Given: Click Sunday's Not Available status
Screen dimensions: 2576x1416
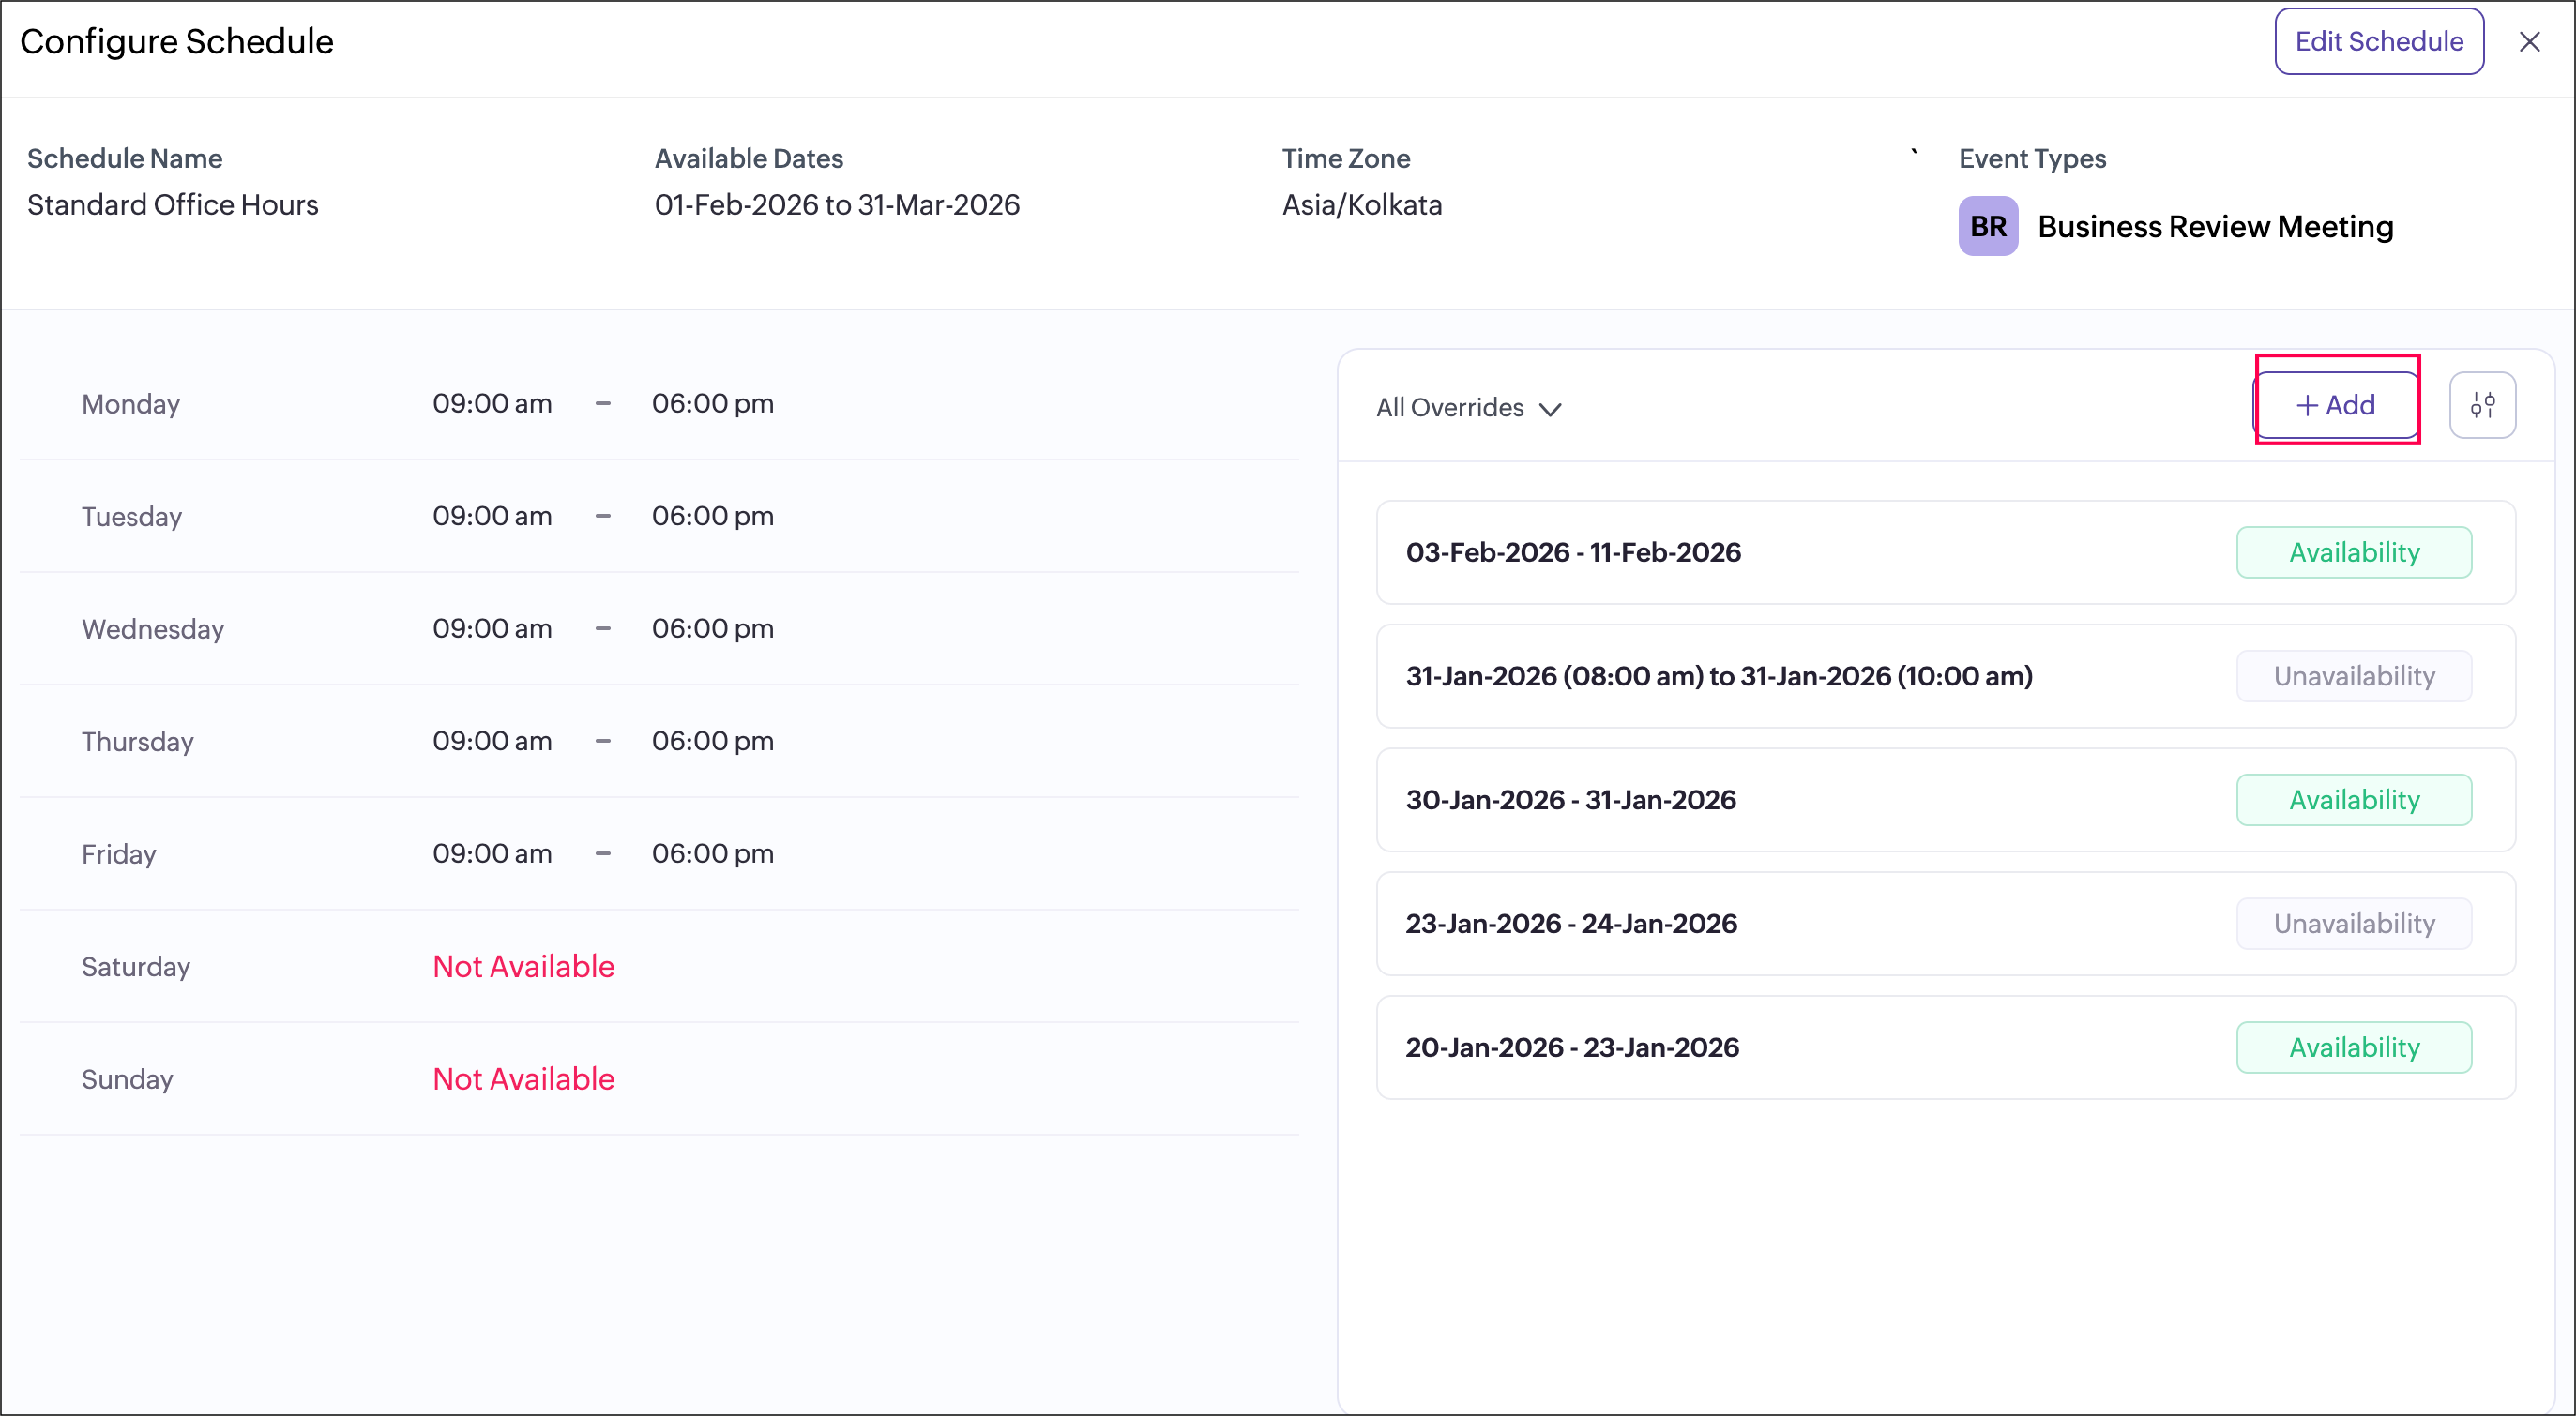Looking at the screenshot, I should pyautogui.click(x=523, y=1079).
